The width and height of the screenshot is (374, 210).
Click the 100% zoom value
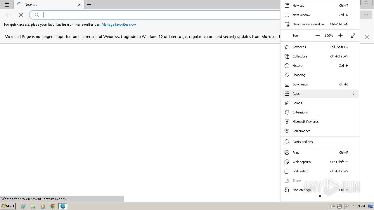tap(329, 36)
